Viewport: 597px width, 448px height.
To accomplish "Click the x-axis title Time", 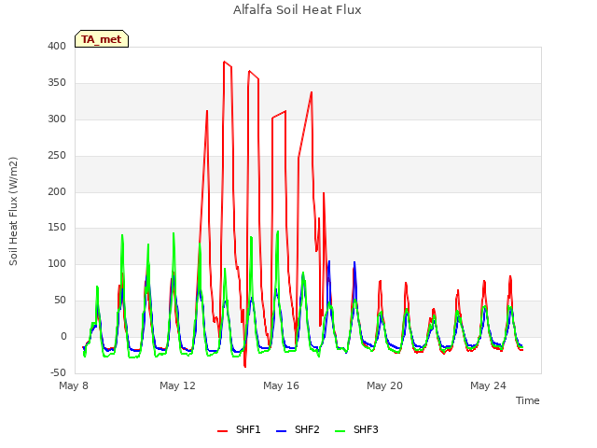I will 528,400.
